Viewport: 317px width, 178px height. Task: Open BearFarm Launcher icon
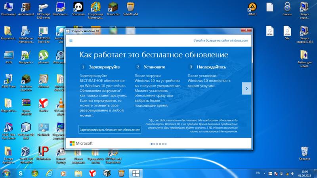point(26,83)
